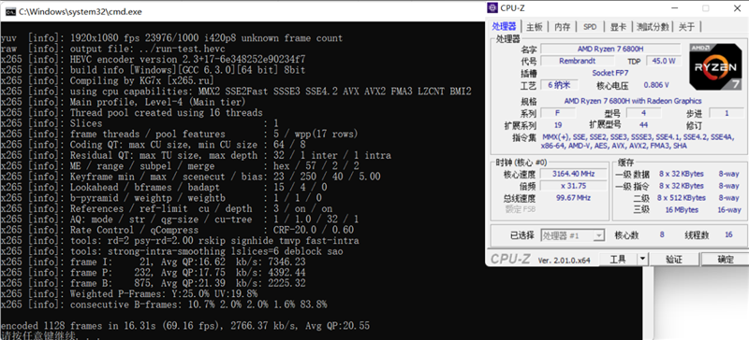749x340 pixels.
Task: Click the 系列 field showing F
Action: pyautogui.click(x=557, y=113)
